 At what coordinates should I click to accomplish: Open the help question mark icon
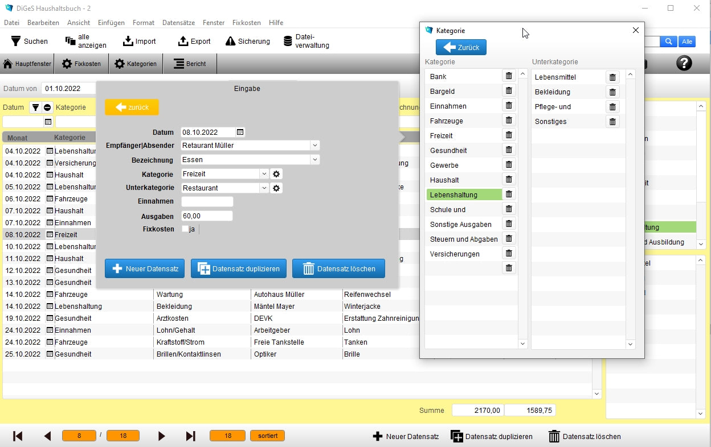coord(684,64)
